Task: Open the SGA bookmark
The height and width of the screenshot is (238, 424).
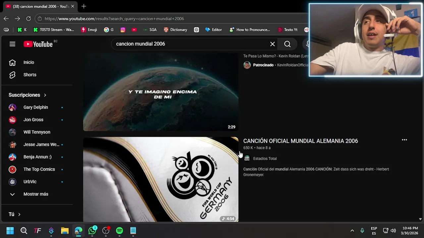Action: (x=150, y=30)
